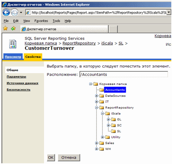This screenshot has width=172, height=164.
Task: Click the Расположение text field
Action: (x=124, y=74)
